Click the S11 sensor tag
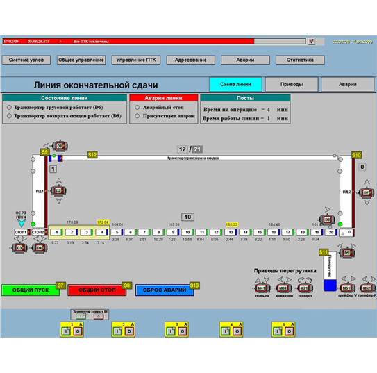 point(324,252)
